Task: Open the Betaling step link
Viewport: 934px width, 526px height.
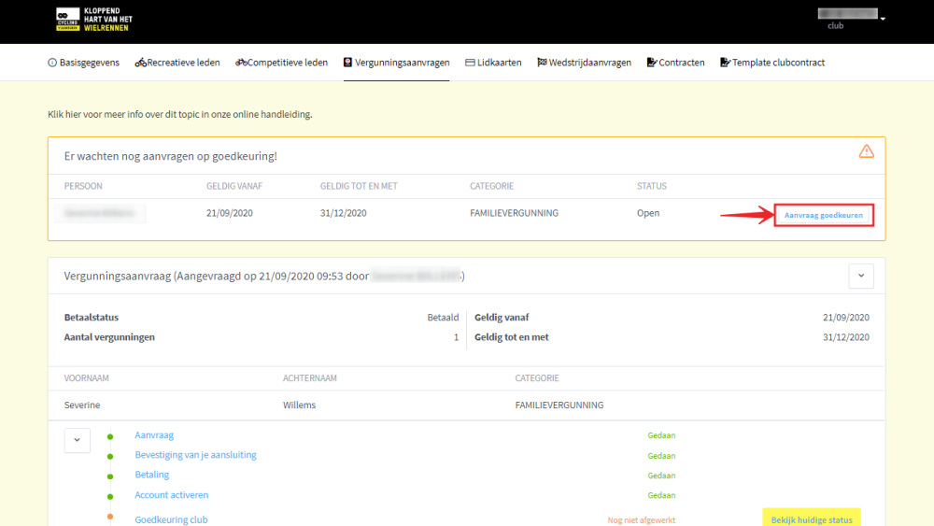Action: pyautogui.click(x=152, y=475)
